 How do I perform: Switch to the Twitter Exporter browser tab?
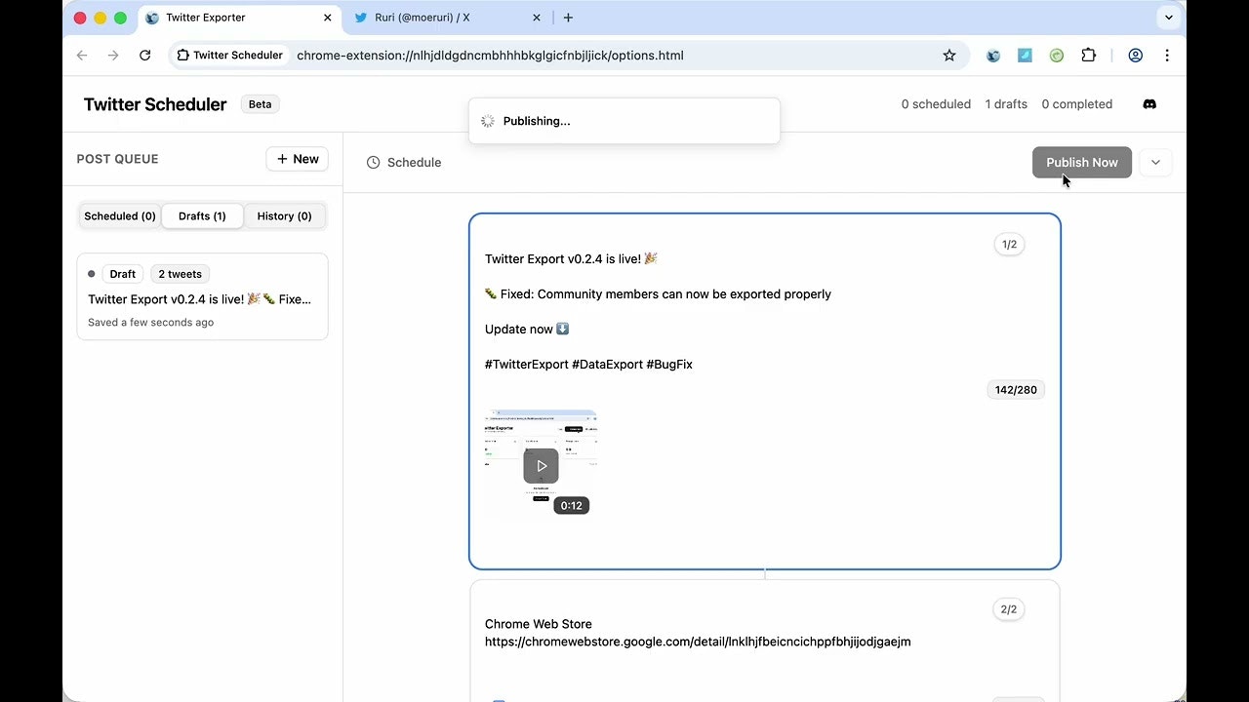point(239,18)
